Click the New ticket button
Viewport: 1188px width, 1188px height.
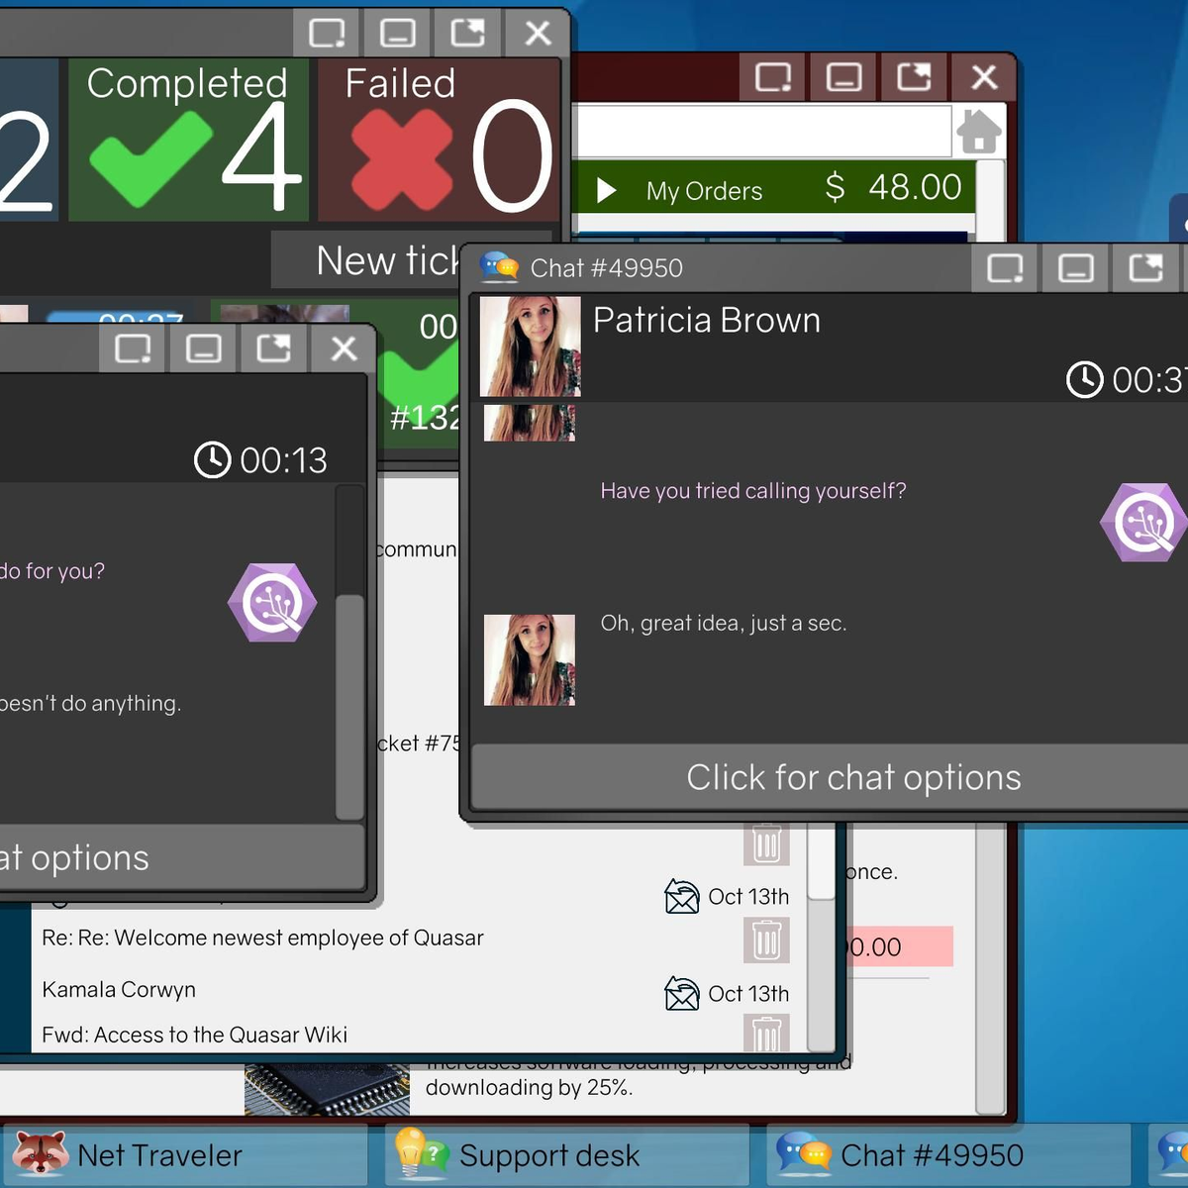pyautogui.click(x=386, y=261)
